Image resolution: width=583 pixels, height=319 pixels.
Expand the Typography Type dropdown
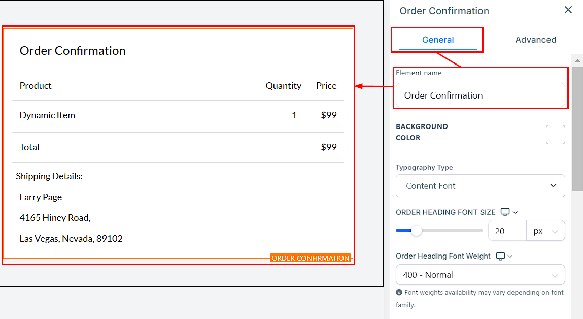480,186
